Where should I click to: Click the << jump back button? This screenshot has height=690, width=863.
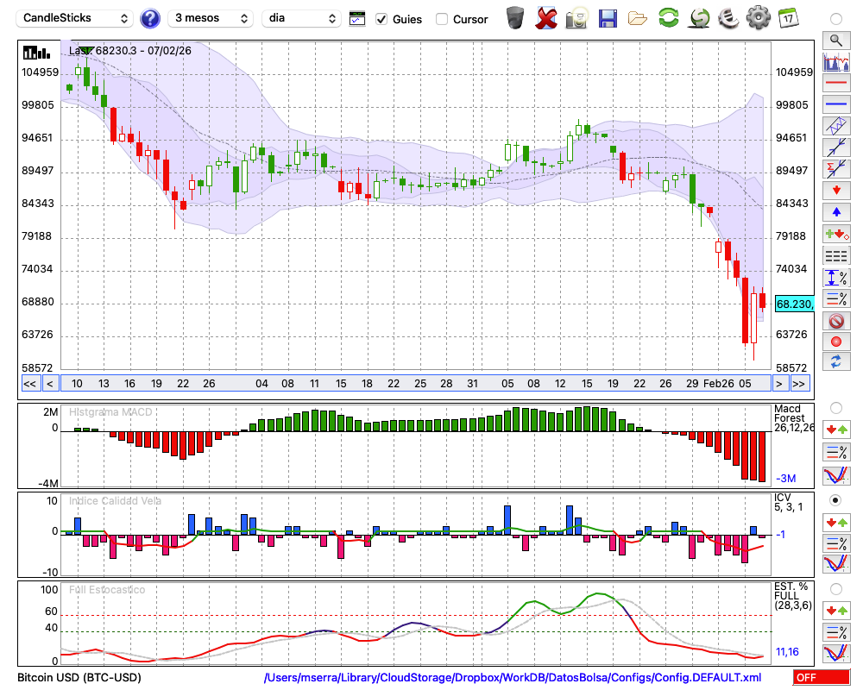click(x=29, y=384)
